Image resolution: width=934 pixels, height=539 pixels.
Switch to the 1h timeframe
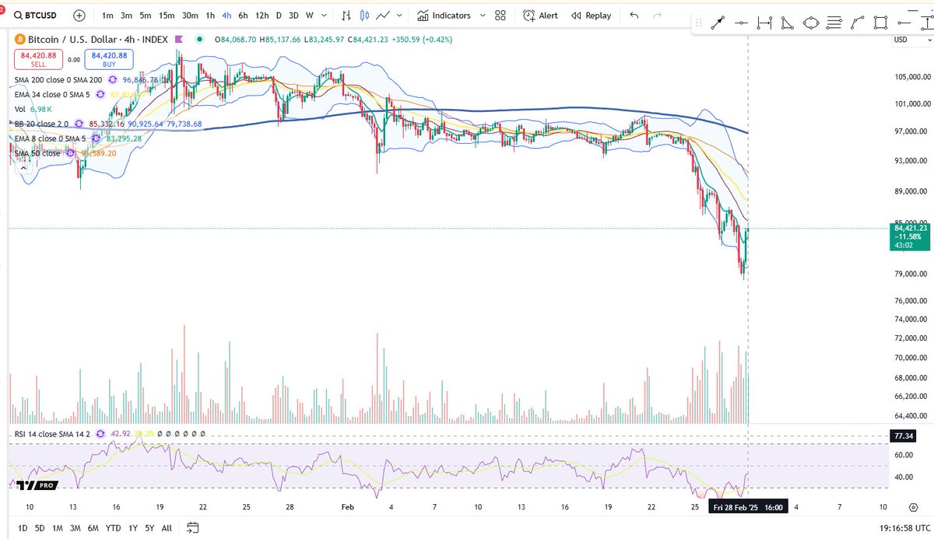coord(209,15)
